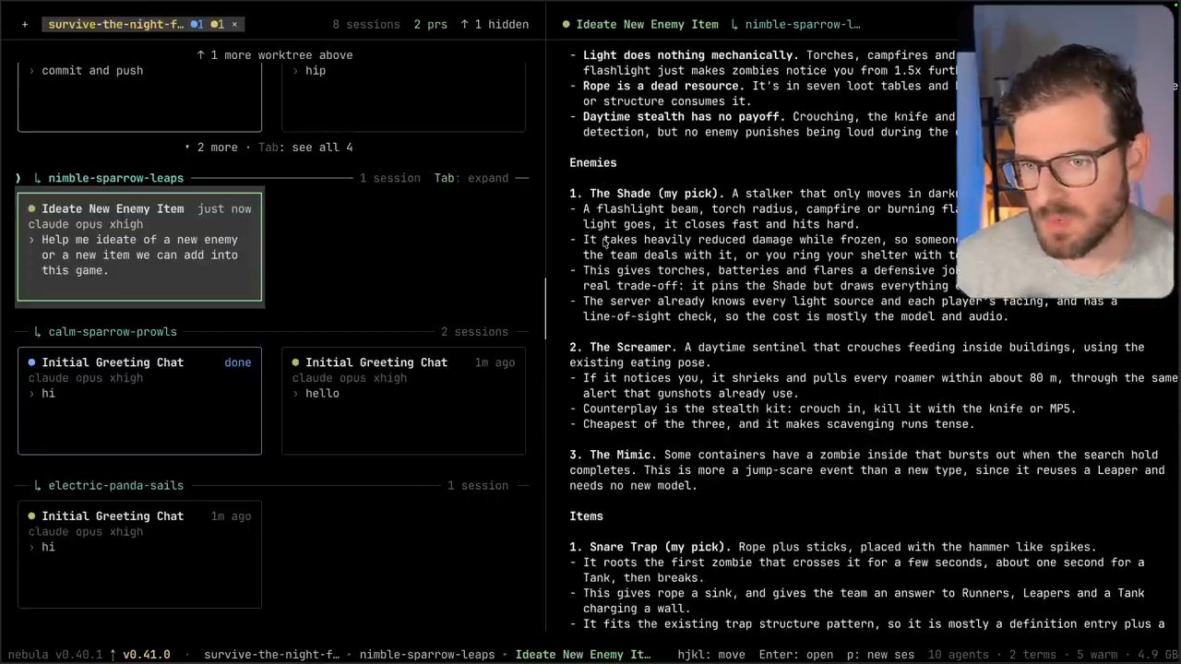The height and width of the screenshot is (664, 1181).
Task: Show the "1 hidden" item
Action: [x=495, y=25]
